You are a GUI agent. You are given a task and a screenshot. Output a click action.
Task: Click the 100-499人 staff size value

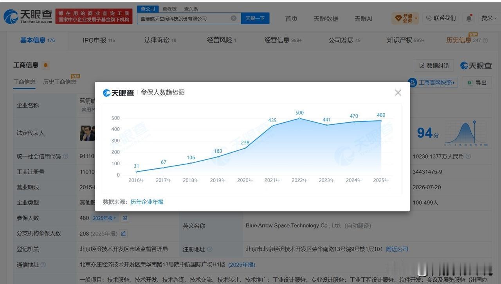tap(425, 202)
